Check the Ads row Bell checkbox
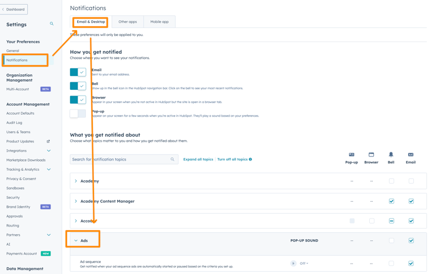The image size is (429, 274). coord(391,240)
